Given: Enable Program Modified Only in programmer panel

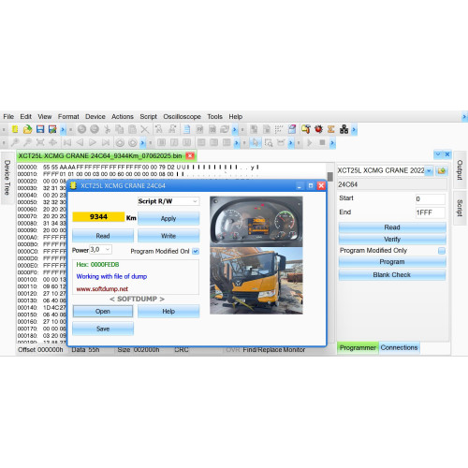Looking at the screenshot, I should pos(442,251).
